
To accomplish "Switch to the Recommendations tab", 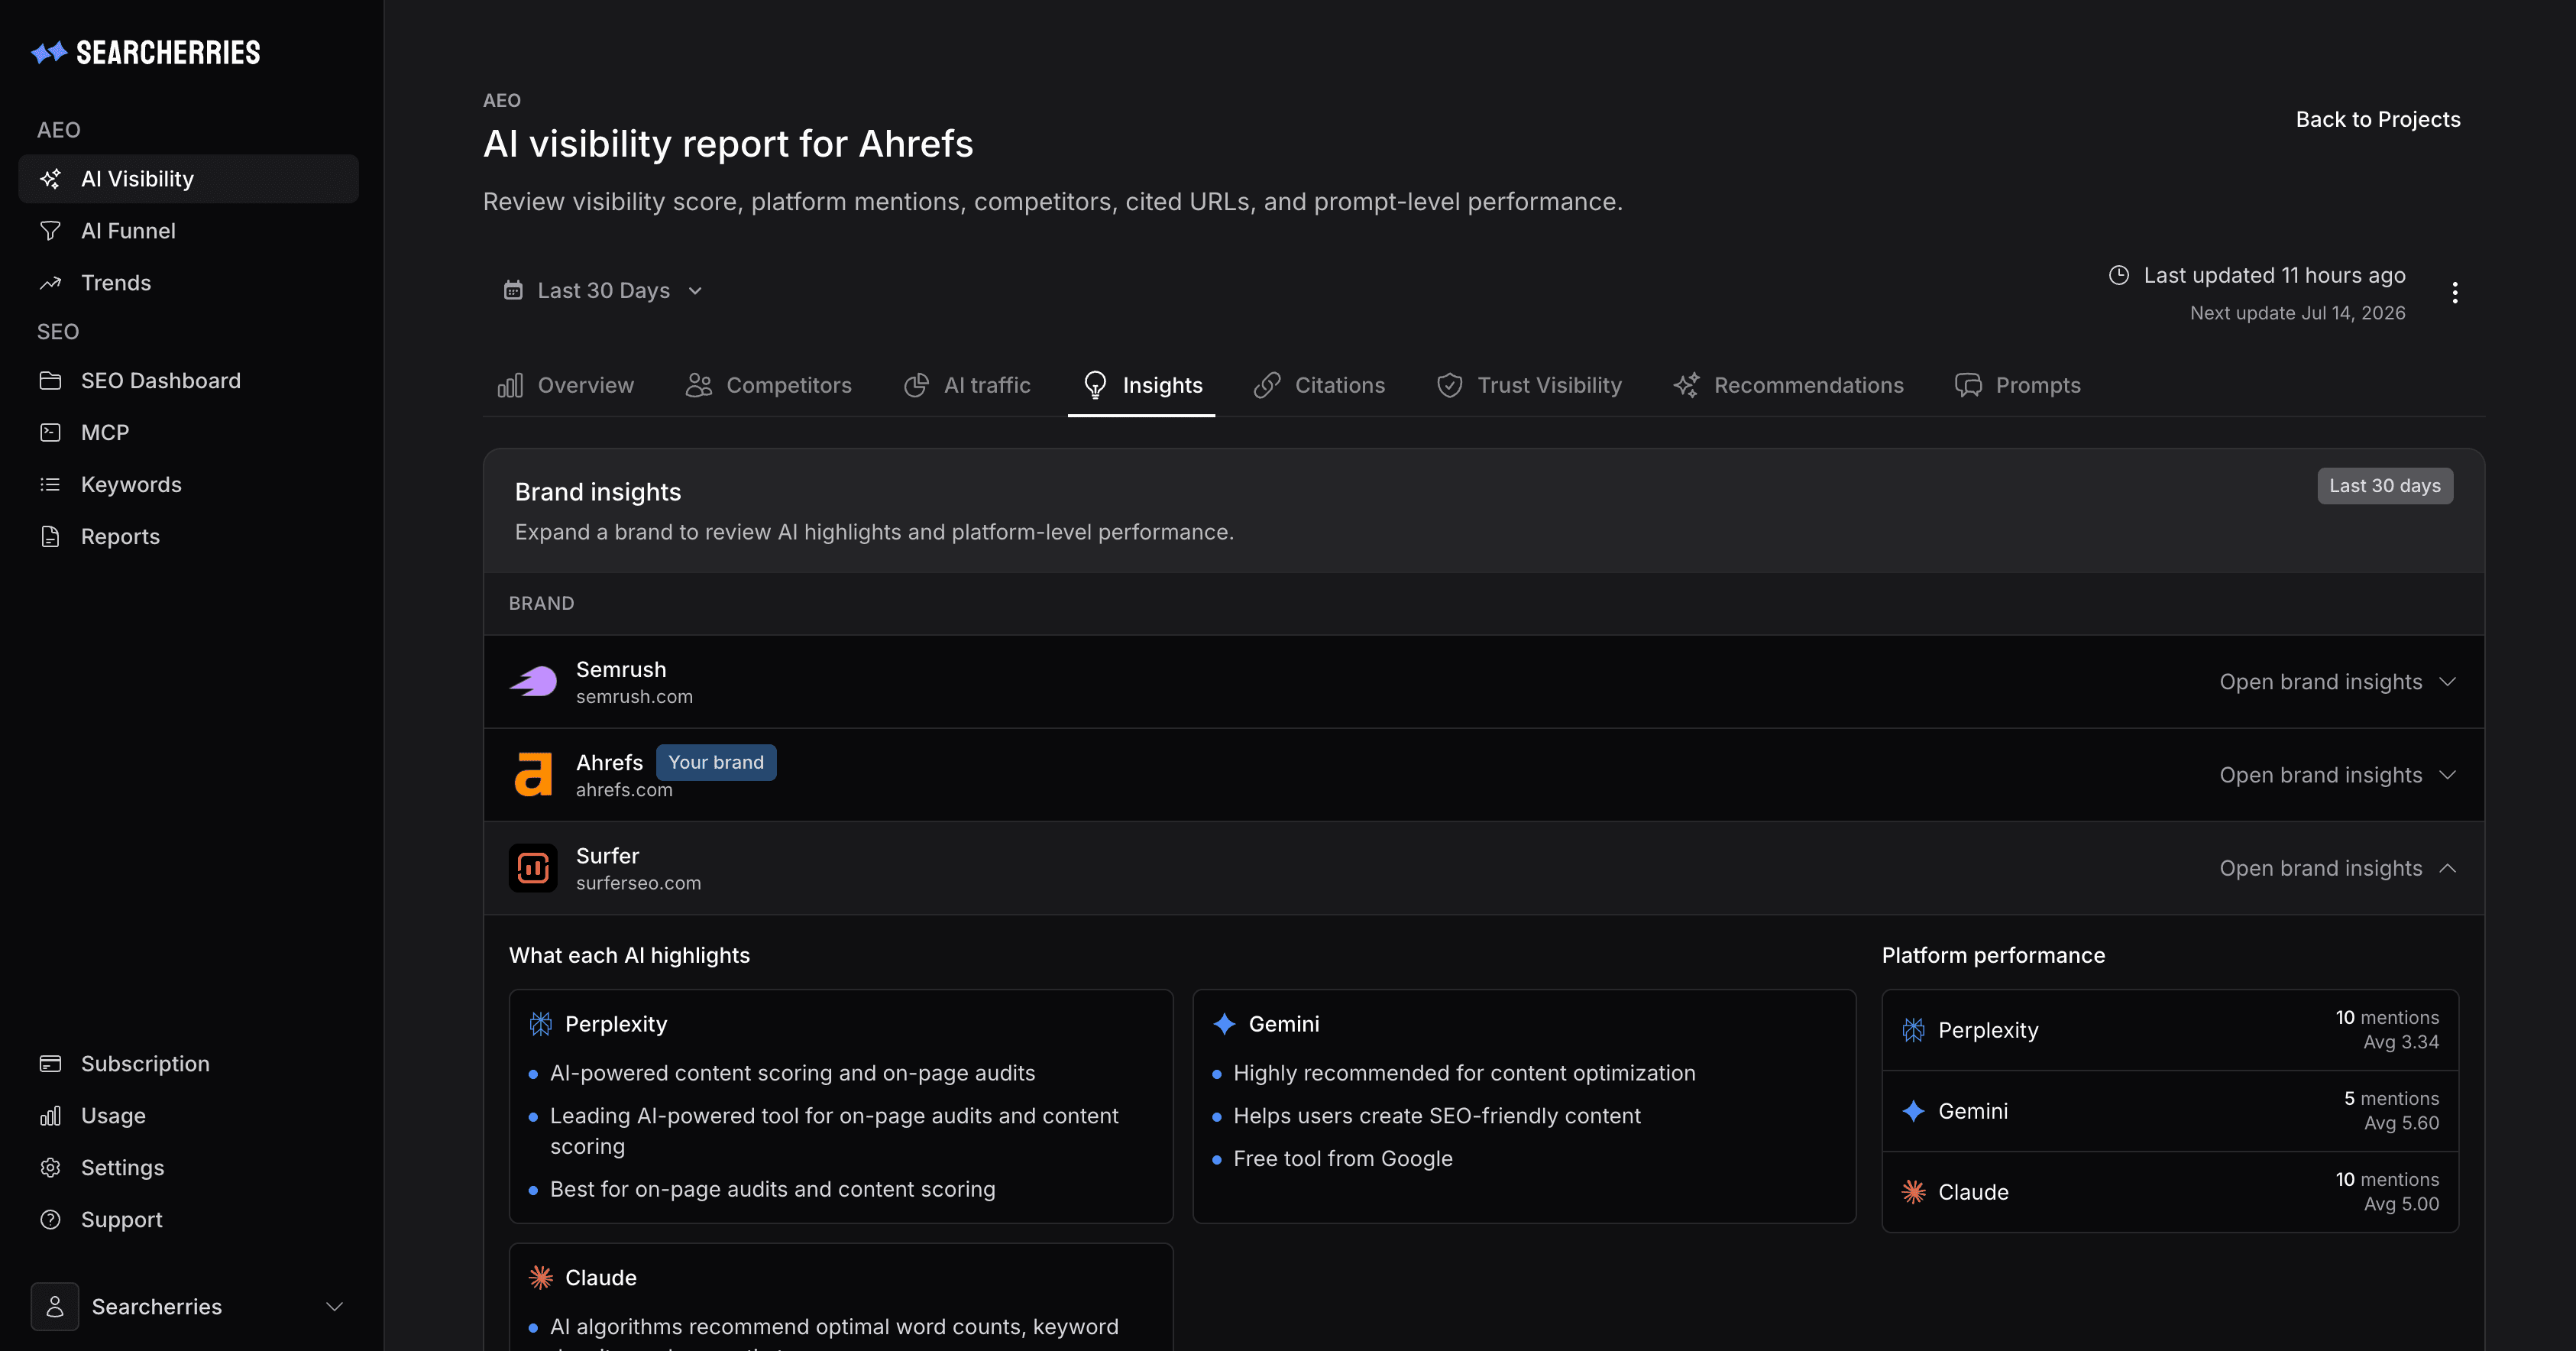I will click(x=1789, y=386).
